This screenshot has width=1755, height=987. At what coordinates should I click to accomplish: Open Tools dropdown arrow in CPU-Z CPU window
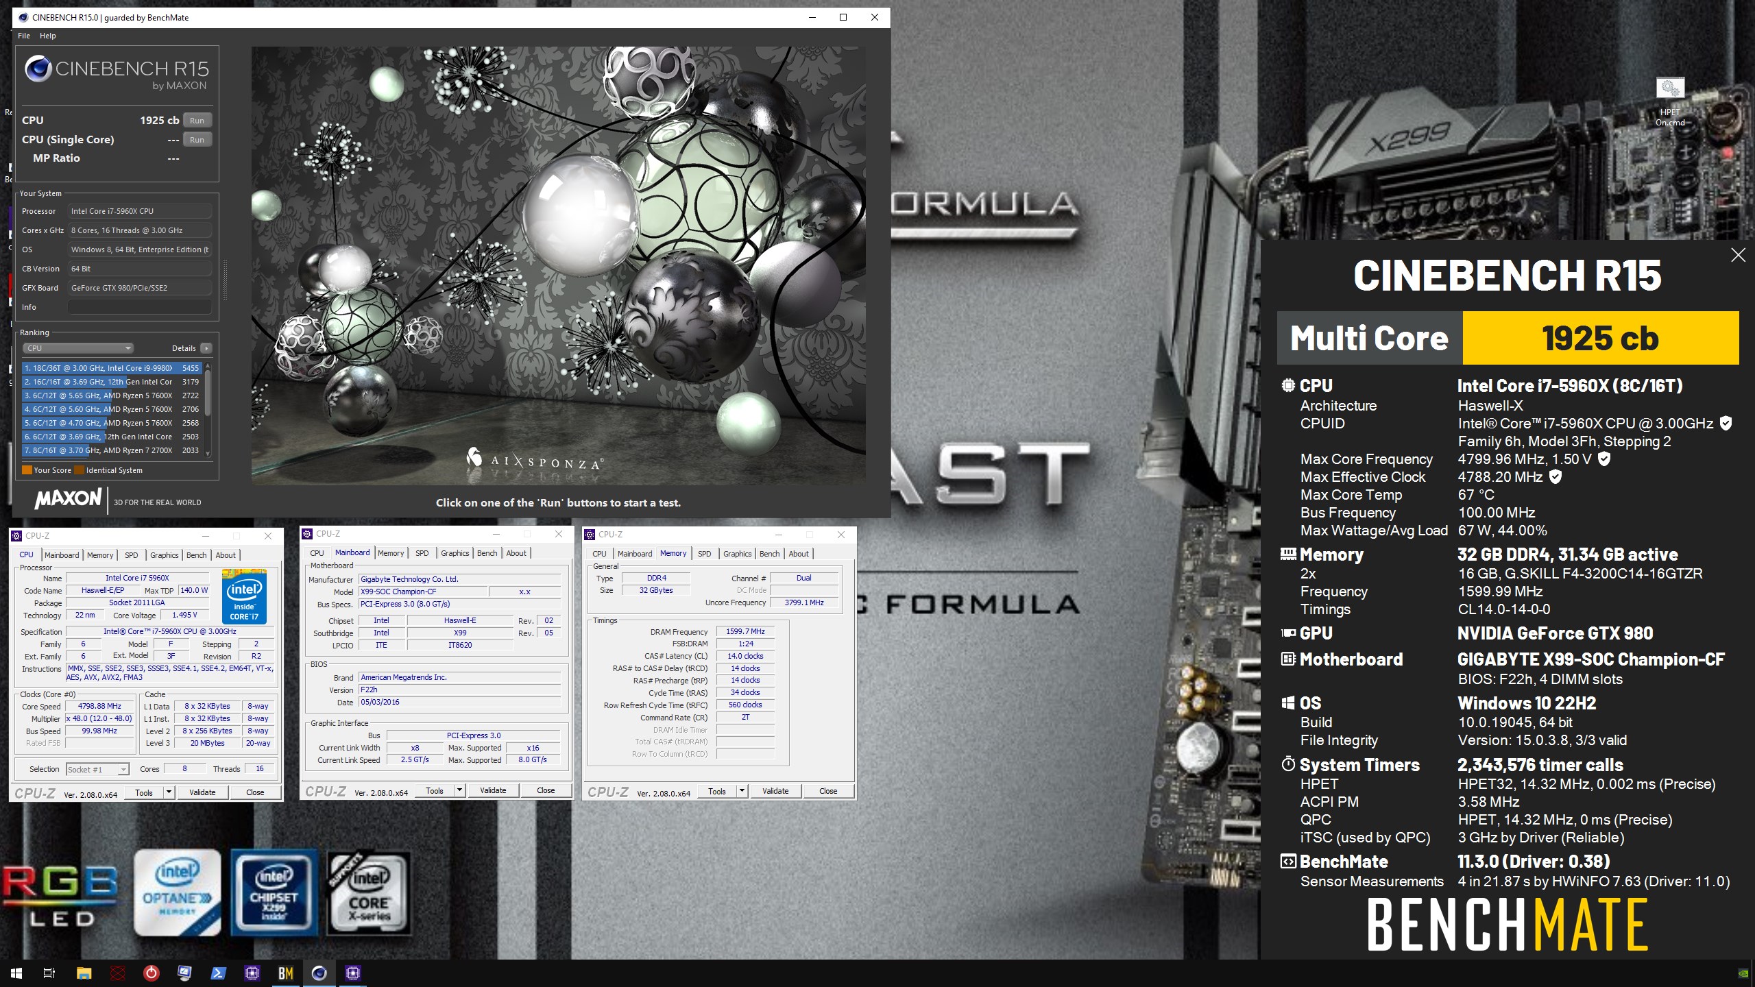coord(169,792)
